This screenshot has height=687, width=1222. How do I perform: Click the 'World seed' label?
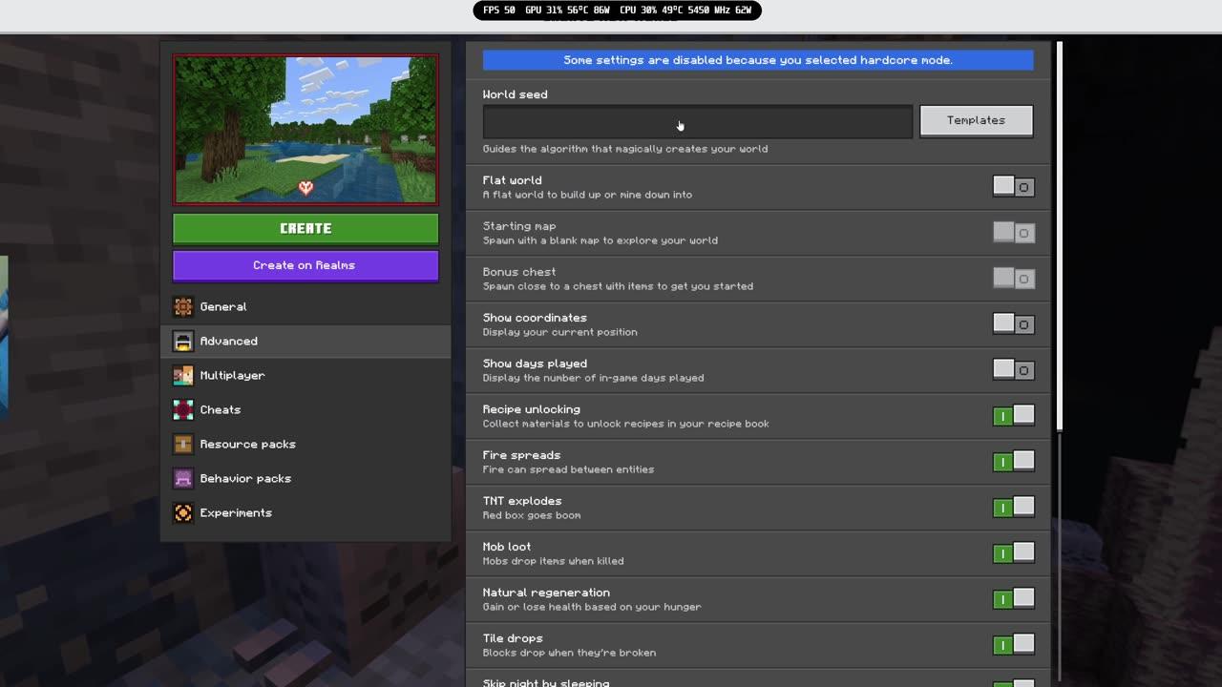click(x=515, y=94)
